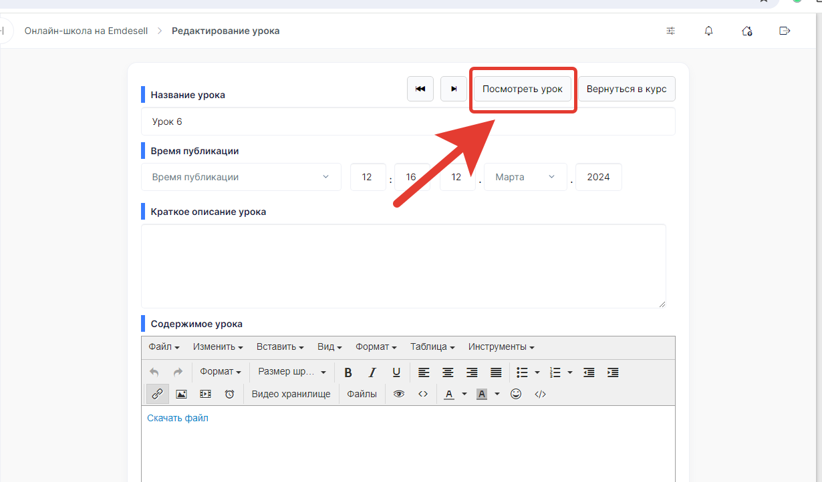This screenshot has width=822, height=482.
Task: Go to next lesson arrow button
Action: (454, 89)
